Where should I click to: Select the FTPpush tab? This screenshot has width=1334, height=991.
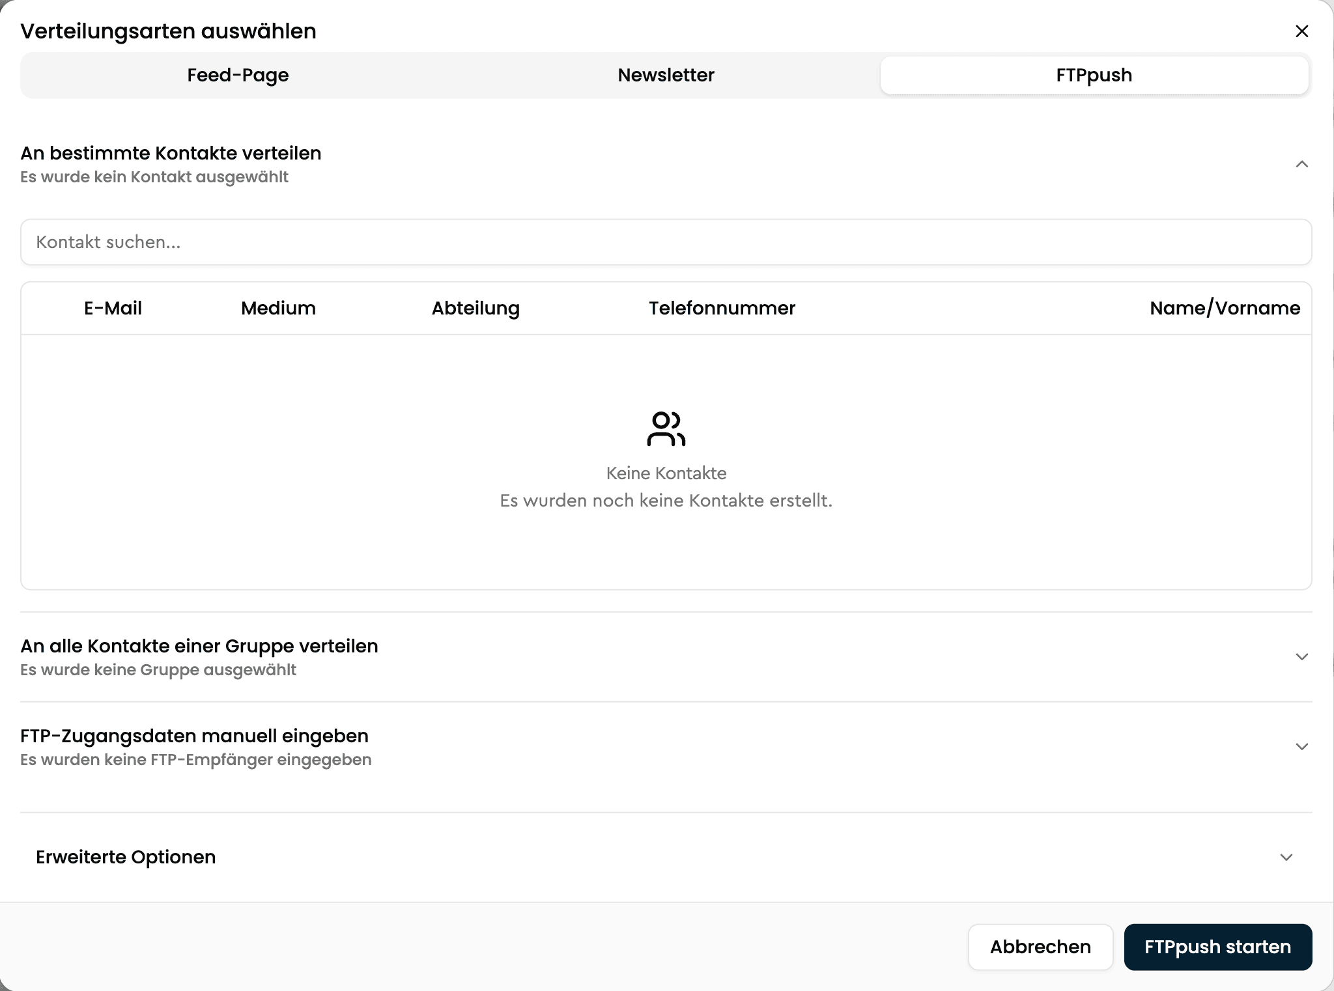click(1094, 75)
